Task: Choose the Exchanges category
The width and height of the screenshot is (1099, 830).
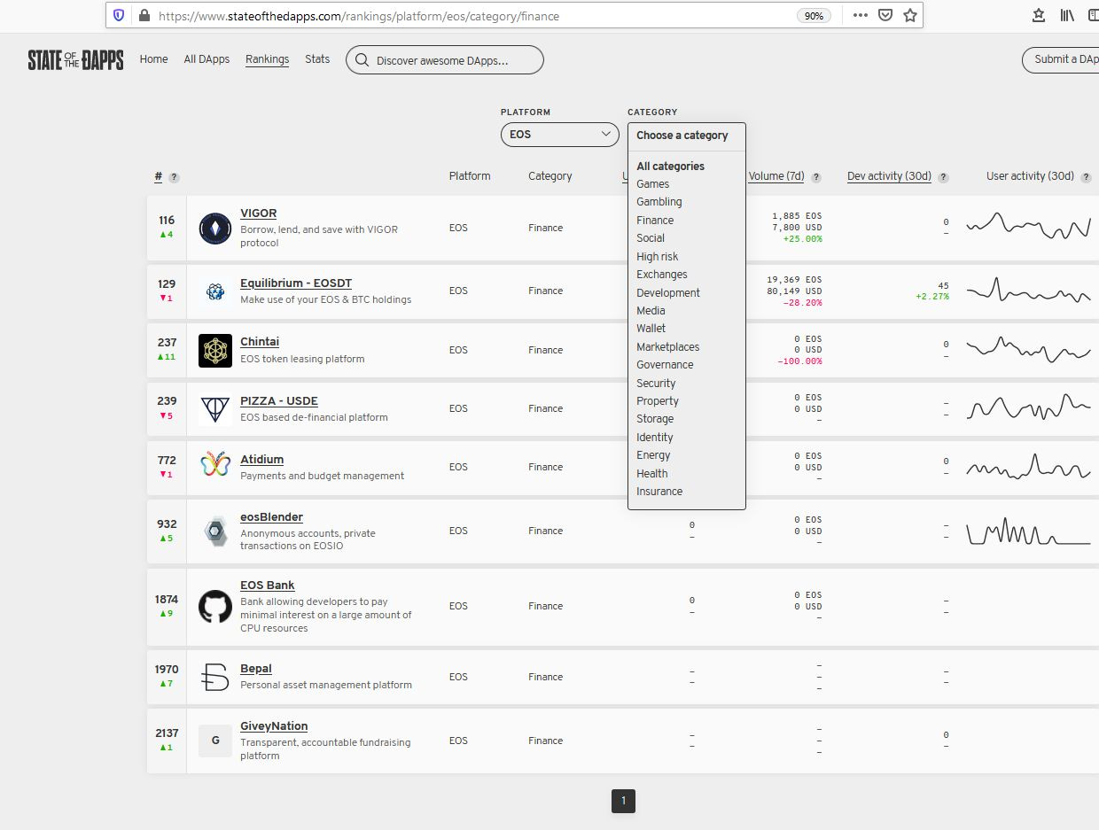Action: (x=661, y=275)
